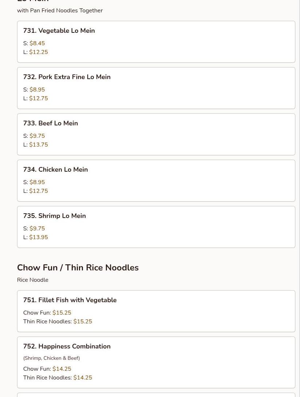This screenshot has width=307, height=397.
Task: Click the Vegetable Lo Mein small price $8.45
Action: [37, 43]
